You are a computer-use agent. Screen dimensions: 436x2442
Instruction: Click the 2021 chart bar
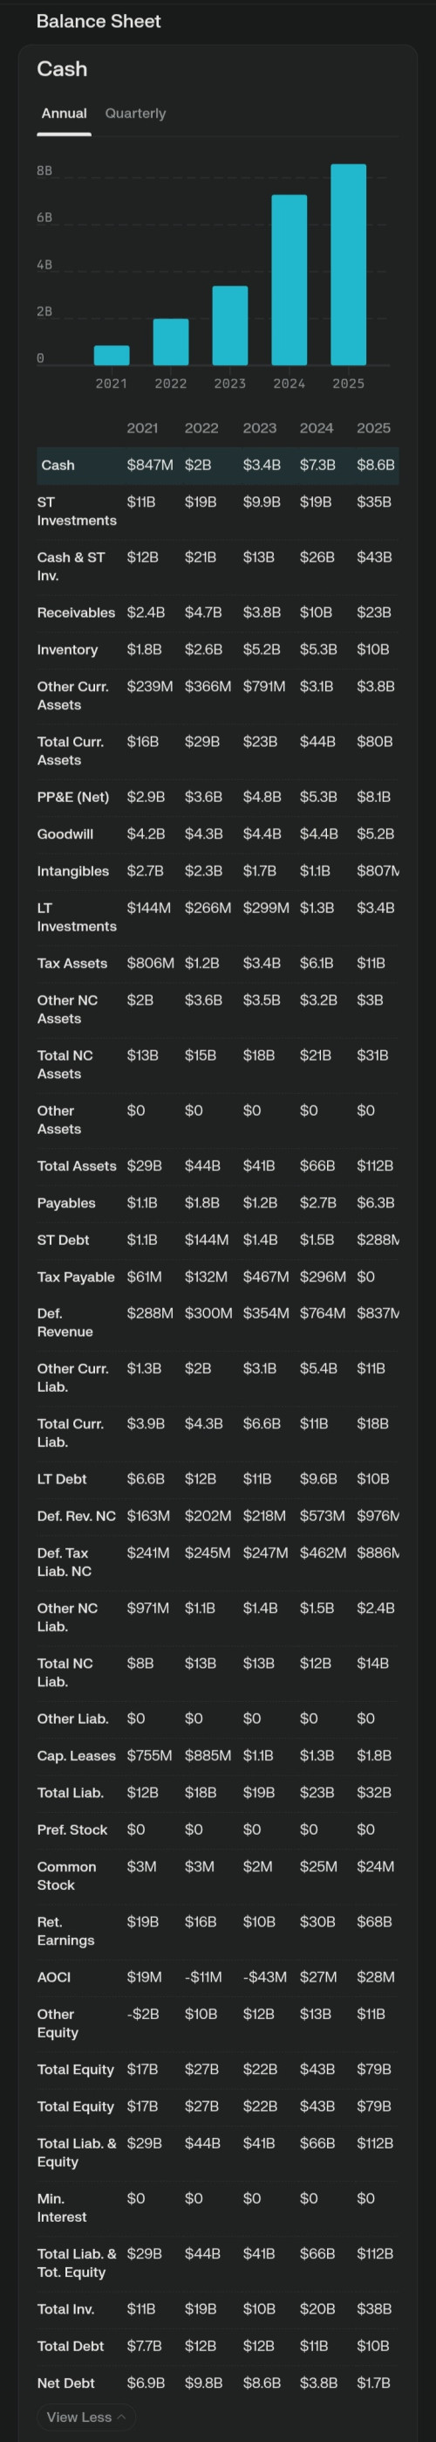pyautogui.click(x=112, y=356)
